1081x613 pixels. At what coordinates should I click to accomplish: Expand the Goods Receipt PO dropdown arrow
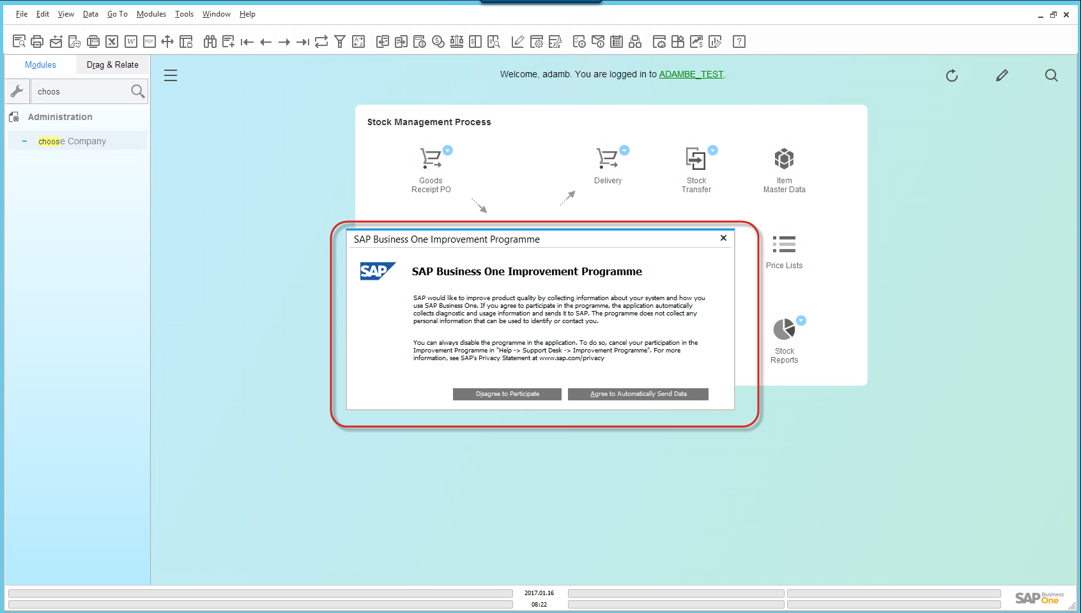[x=448, y=151]
